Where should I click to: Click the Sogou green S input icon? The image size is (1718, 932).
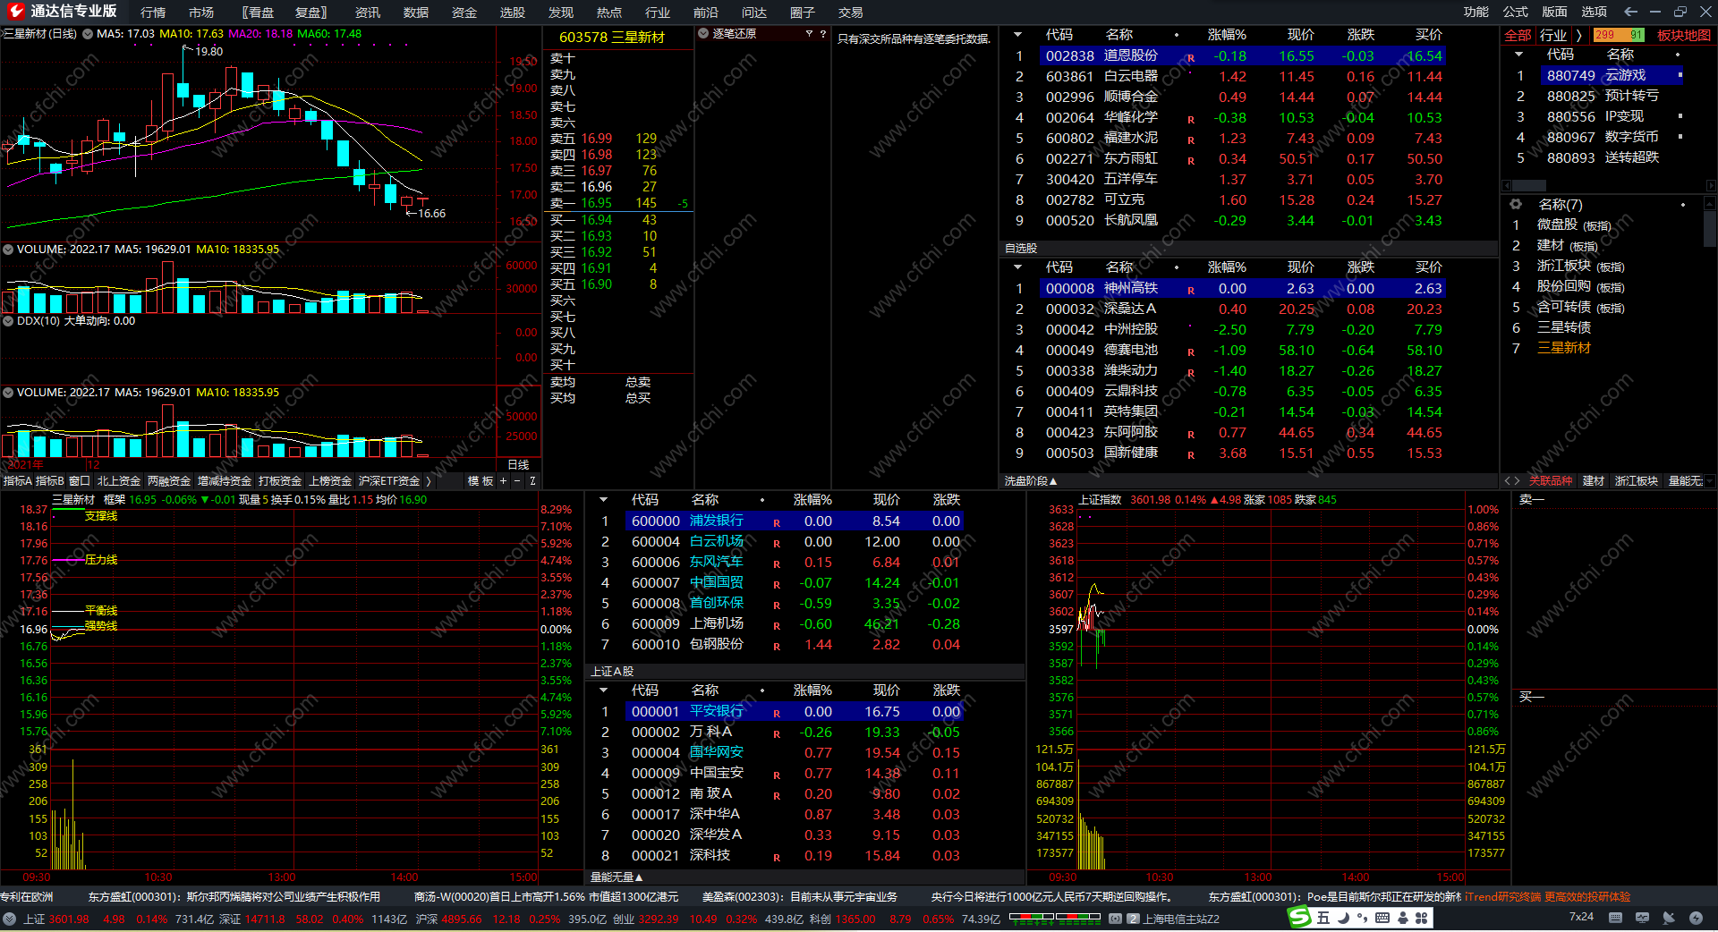click(x=1299, y=918)
